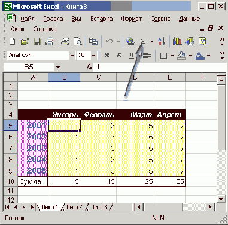The height and width of the screenshot is (225, 228).
Task: Open the Формат menu
Action: click(132, 19)
